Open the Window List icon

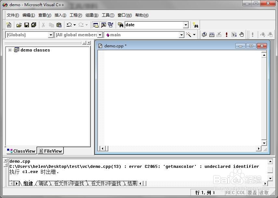pyautogui.click(x=111, y=25)
